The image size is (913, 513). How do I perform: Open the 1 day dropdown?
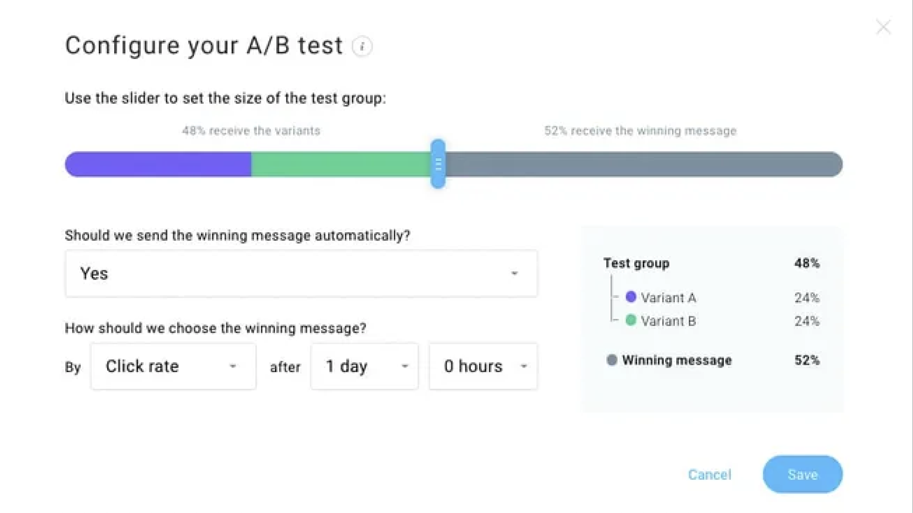coord(364,367)
